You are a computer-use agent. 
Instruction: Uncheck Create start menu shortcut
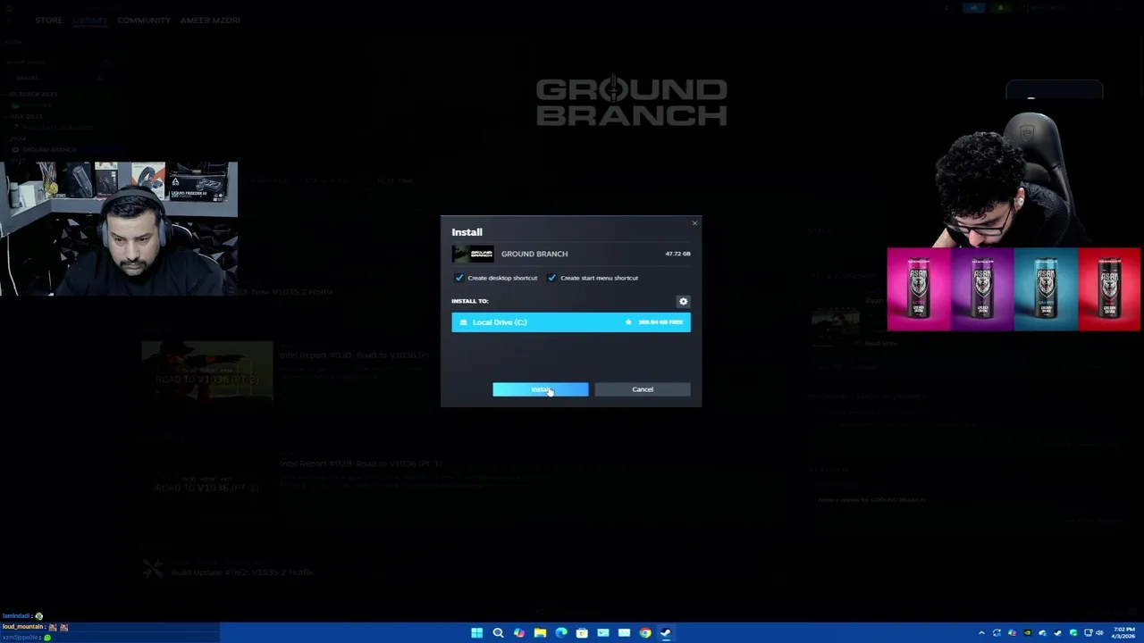point(551,278)
